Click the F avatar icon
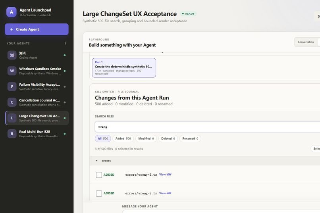Screen dimensions: 320x213 (x=12, y=86)
